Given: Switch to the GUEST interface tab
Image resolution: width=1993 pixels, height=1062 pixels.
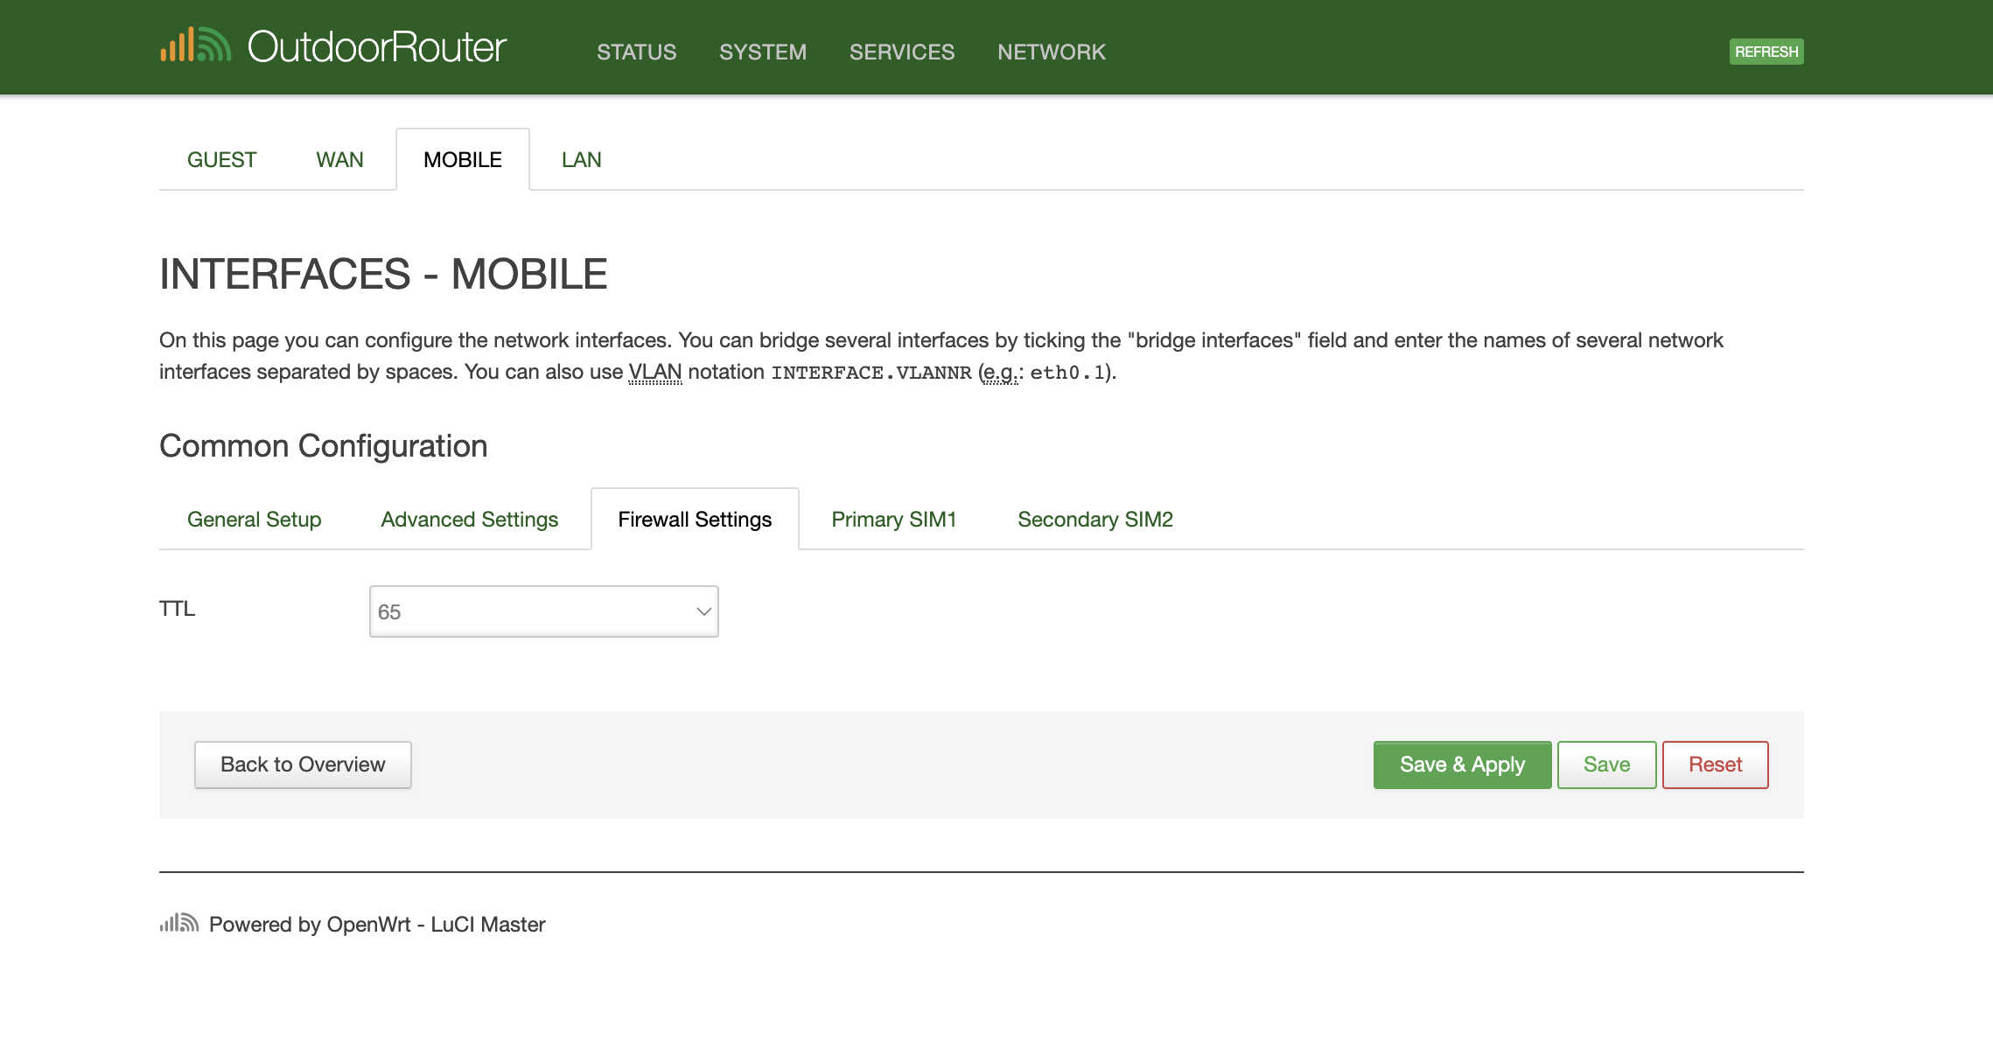Looking at the screenshot, I should click(221, 160).
